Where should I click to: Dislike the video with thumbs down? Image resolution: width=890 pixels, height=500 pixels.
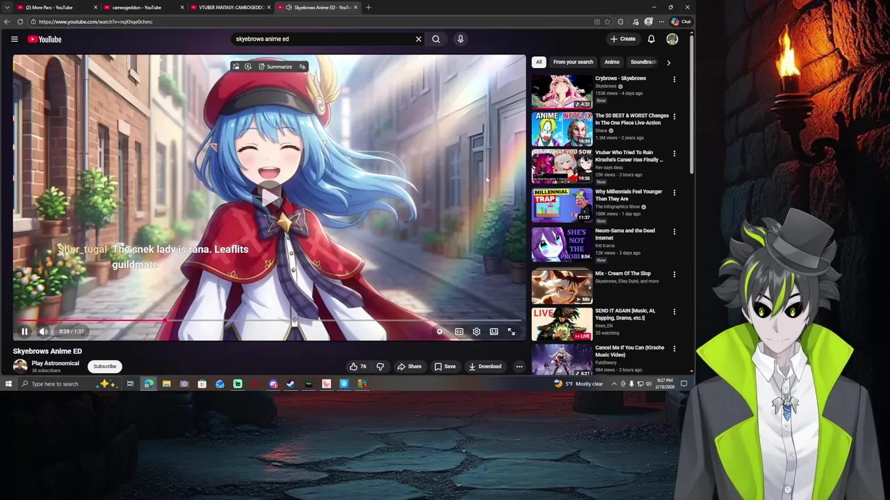click(x=380, y=366)
